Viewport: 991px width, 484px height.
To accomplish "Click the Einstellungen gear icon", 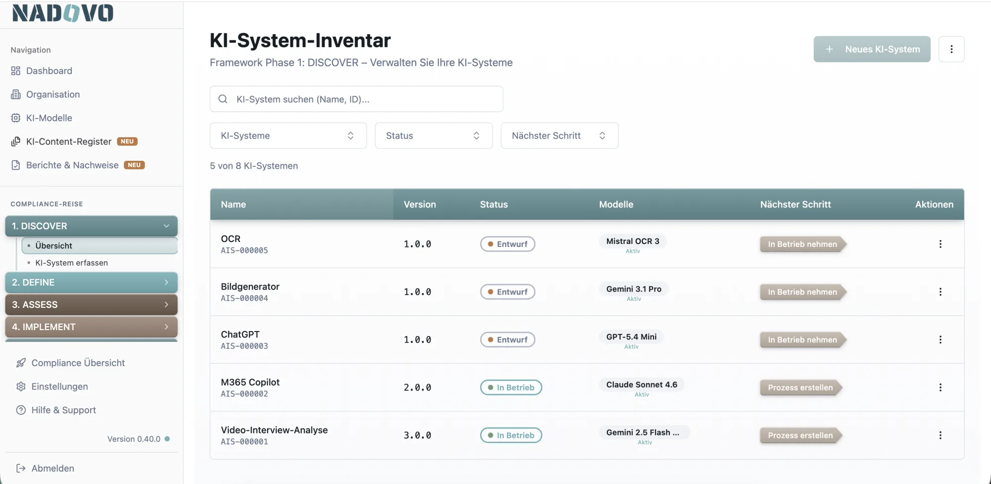I will point(21,387).
